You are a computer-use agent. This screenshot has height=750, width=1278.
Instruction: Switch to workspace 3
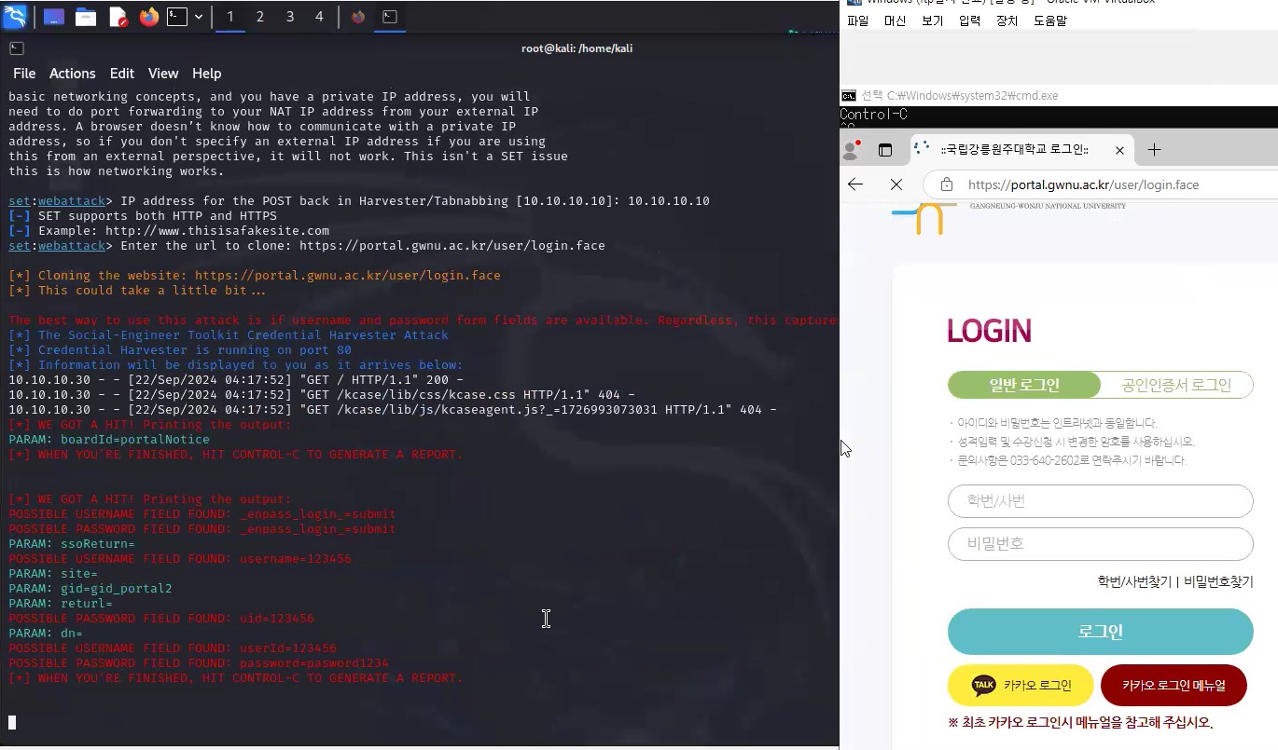(x=290, y=17)
